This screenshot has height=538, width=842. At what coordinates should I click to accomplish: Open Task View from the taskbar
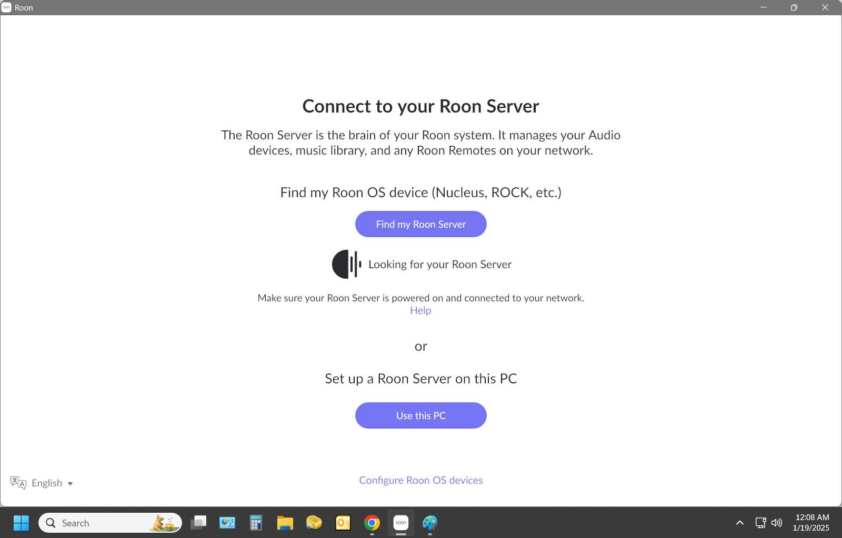point(198,523)
